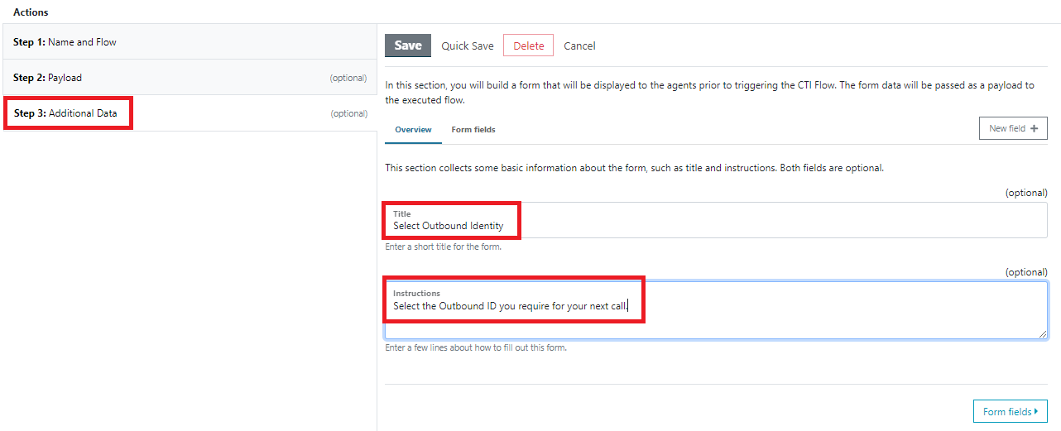Click 'Enter a few lines about how to fill out this form.'
Image resolution: width=1061 pixels, height=431 pixels.
(476, 347)
